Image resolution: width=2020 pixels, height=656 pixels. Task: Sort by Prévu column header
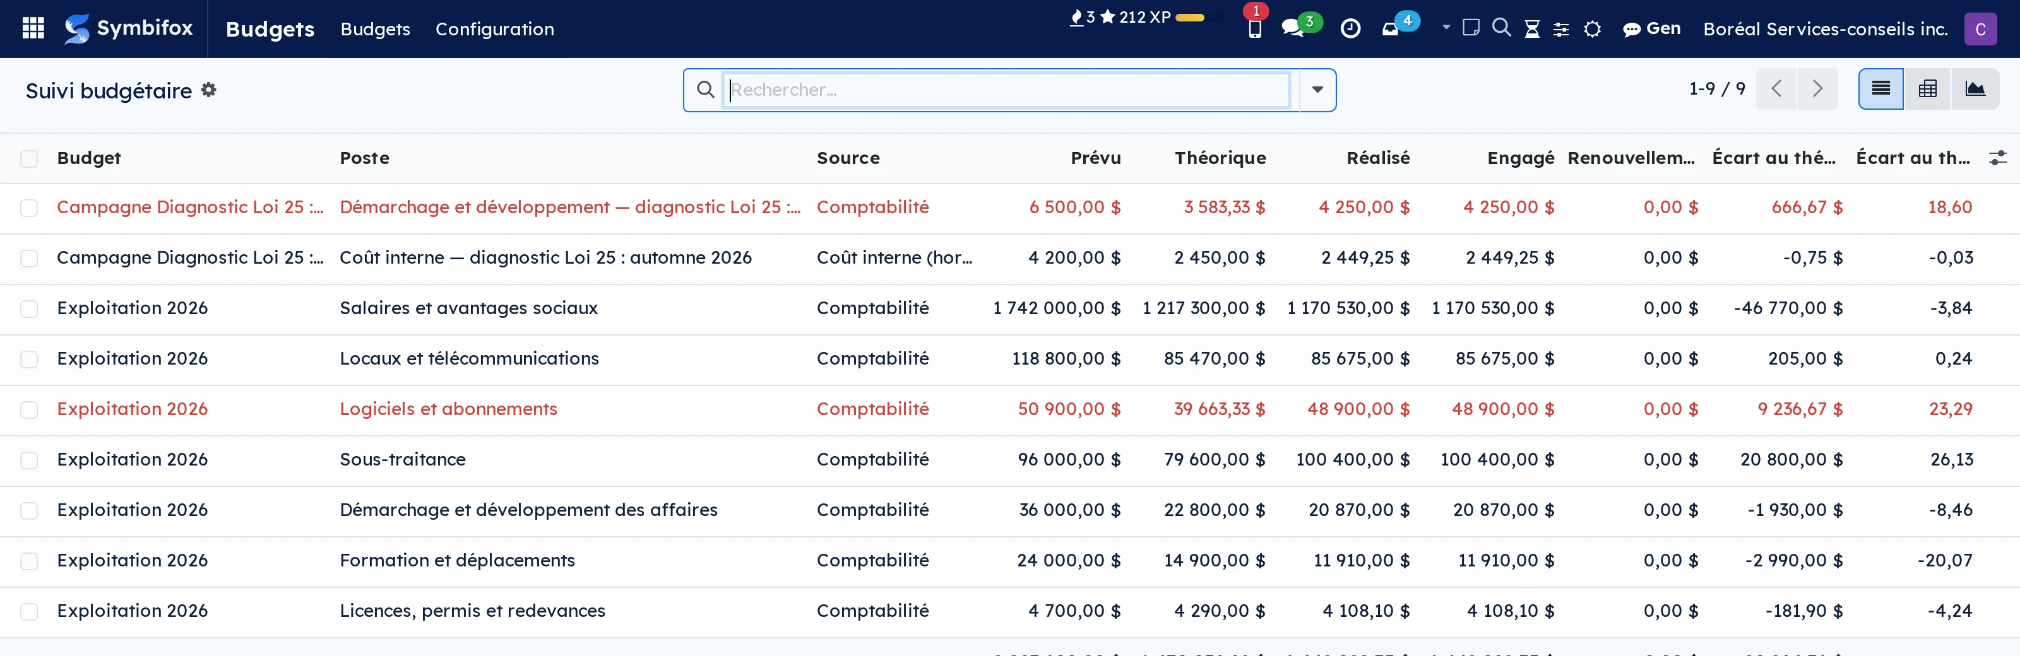click(1095, 158)
